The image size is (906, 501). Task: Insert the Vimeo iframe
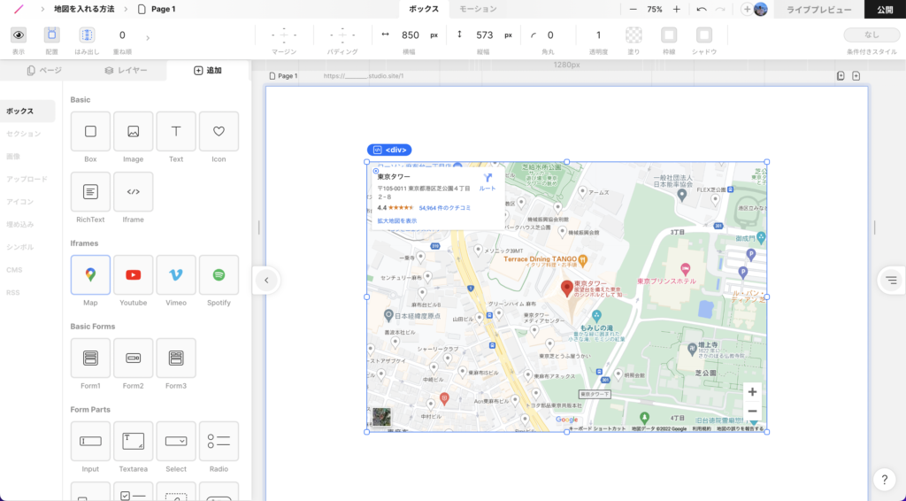[176, 275]
